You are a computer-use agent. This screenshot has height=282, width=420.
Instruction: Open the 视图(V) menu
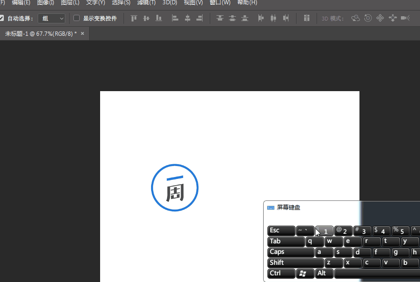point(194,3)
